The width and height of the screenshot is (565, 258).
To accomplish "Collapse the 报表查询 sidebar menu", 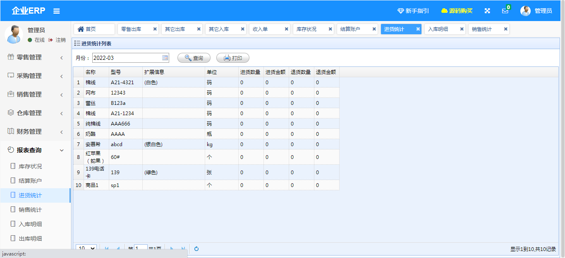I will click(35, 150).
